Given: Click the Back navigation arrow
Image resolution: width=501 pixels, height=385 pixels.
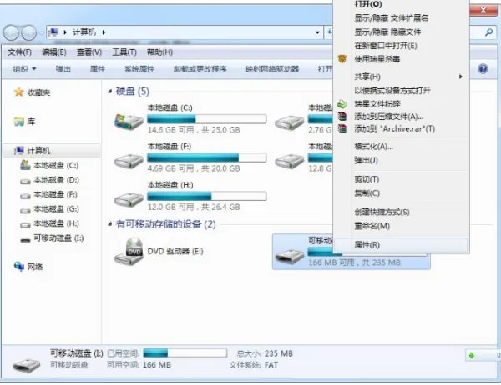Looking at the screenshot, I should coord(11,32).
